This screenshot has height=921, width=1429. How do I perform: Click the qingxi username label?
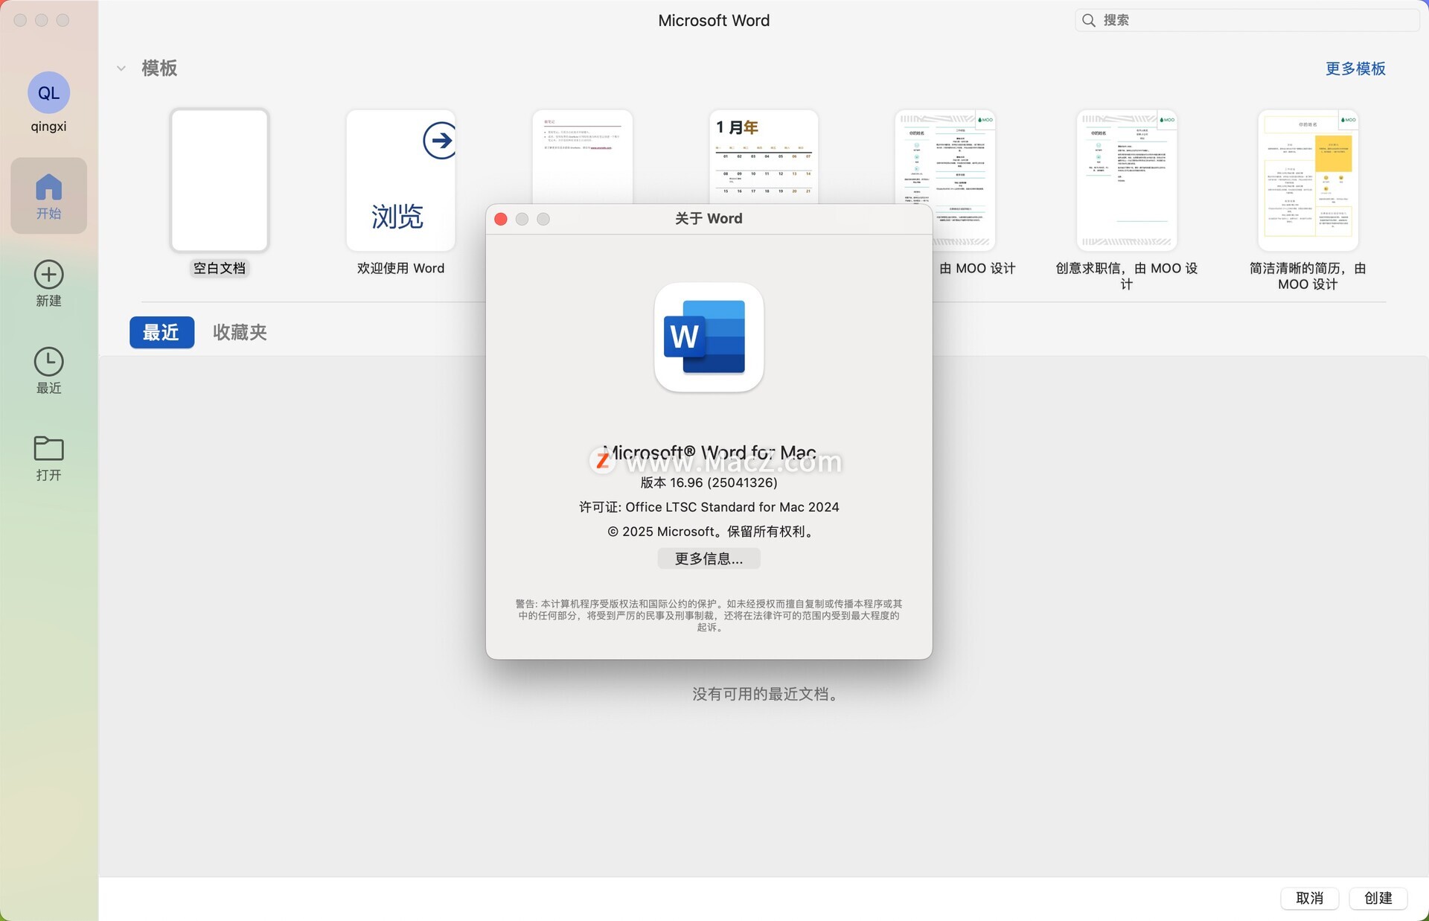pyautogui.click(x=48, y=127)
